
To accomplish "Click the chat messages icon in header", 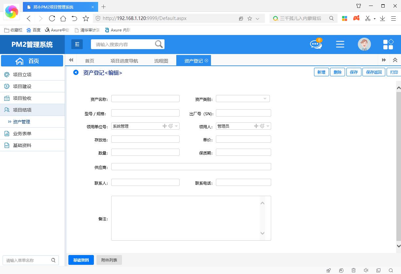I will click(316, 44).
